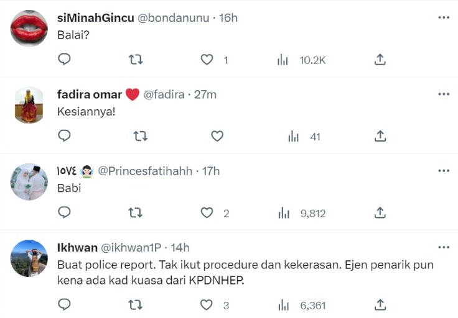Viewport: 458px width, 318px height.
Task: Open more menu on fadira omar's tweet
Action: [x=444, y=94]
